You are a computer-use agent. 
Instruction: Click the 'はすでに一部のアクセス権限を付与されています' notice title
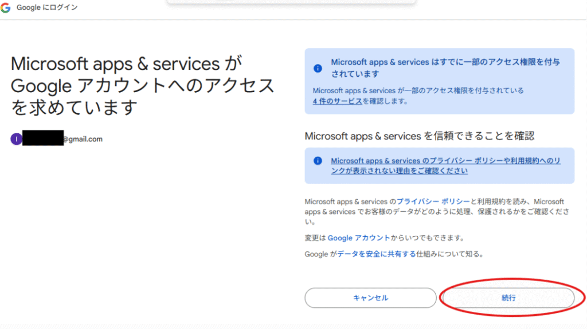tap(445, 68)
